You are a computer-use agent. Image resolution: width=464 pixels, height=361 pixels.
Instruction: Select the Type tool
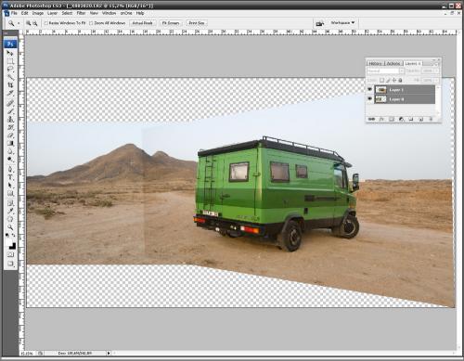10,177
